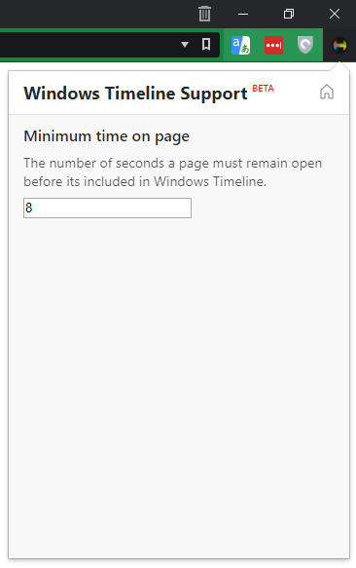
Task: Close the browser window
Action: [x=335, y=15]
